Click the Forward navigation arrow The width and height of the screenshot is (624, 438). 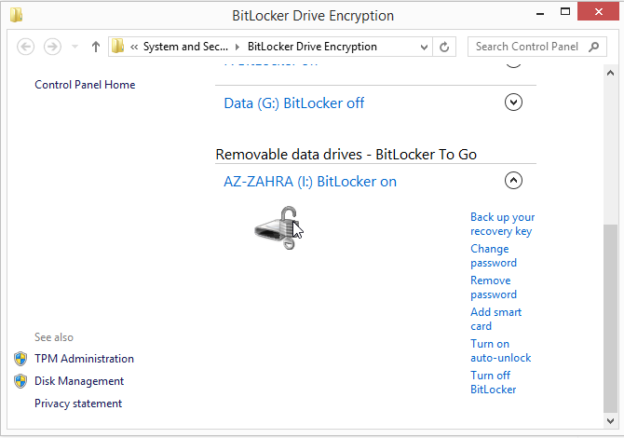(x=52, y=47)
